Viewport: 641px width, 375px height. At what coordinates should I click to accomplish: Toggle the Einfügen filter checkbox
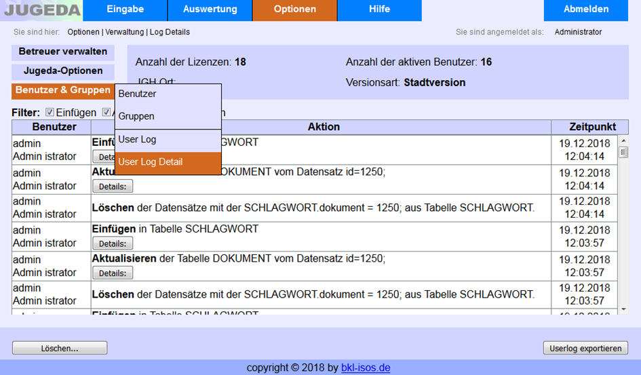point(50,113)
